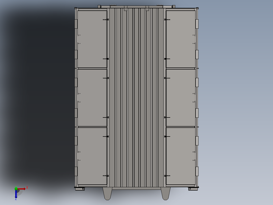Viewport: 273px width, 205px height.
Task: Click the blue Z axis arrow on triad
Action: click(x=16, y=194)
